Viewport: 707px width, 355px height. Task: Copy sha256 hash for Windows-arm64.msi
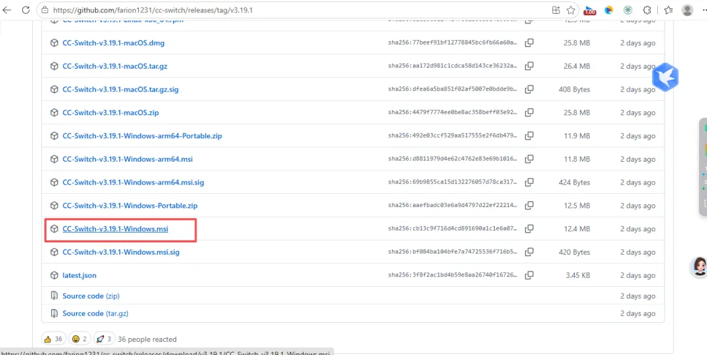tap(530, 159)
